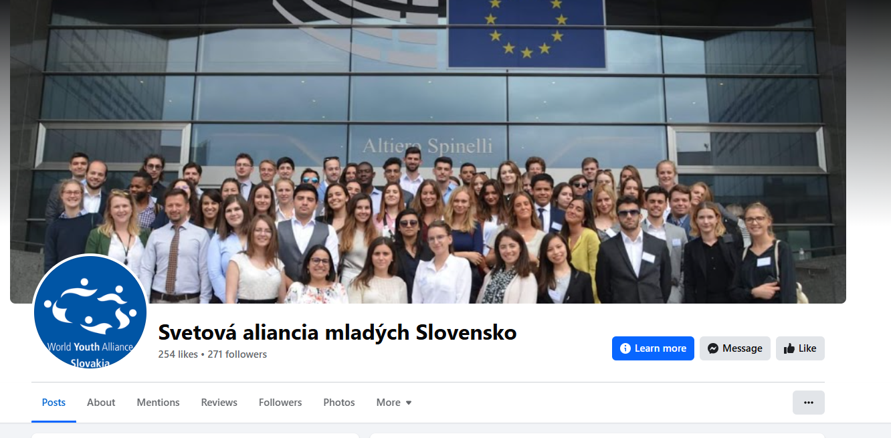
Task: Select the Followers tab
Action: pos(280,403)
